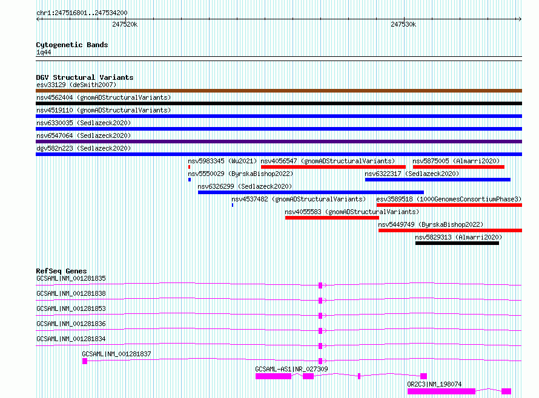Click the nsv5983345 (Wu2021) label

pos(222,161)
